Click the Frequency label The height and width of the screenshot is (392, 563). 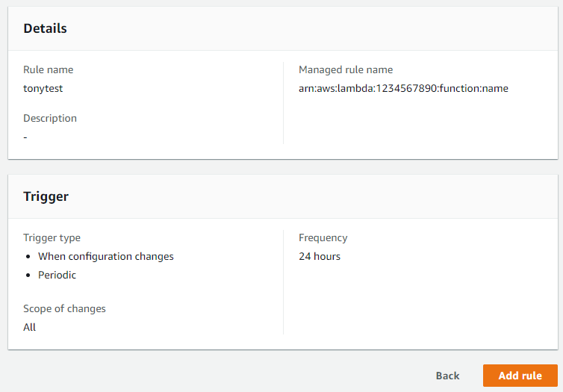coord(323,237)
